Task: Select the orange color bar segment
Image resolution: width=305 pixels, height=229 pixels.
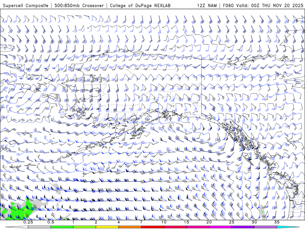Action: click(130, 227)
